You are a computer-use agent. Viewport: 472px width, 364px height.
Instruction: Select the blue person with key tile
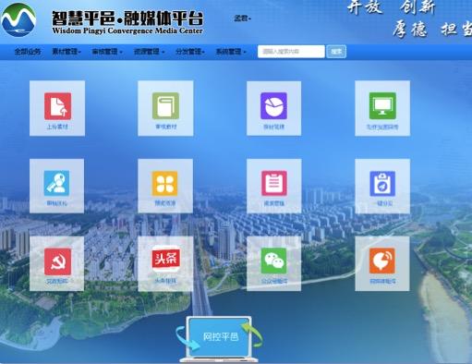point(56,186)
